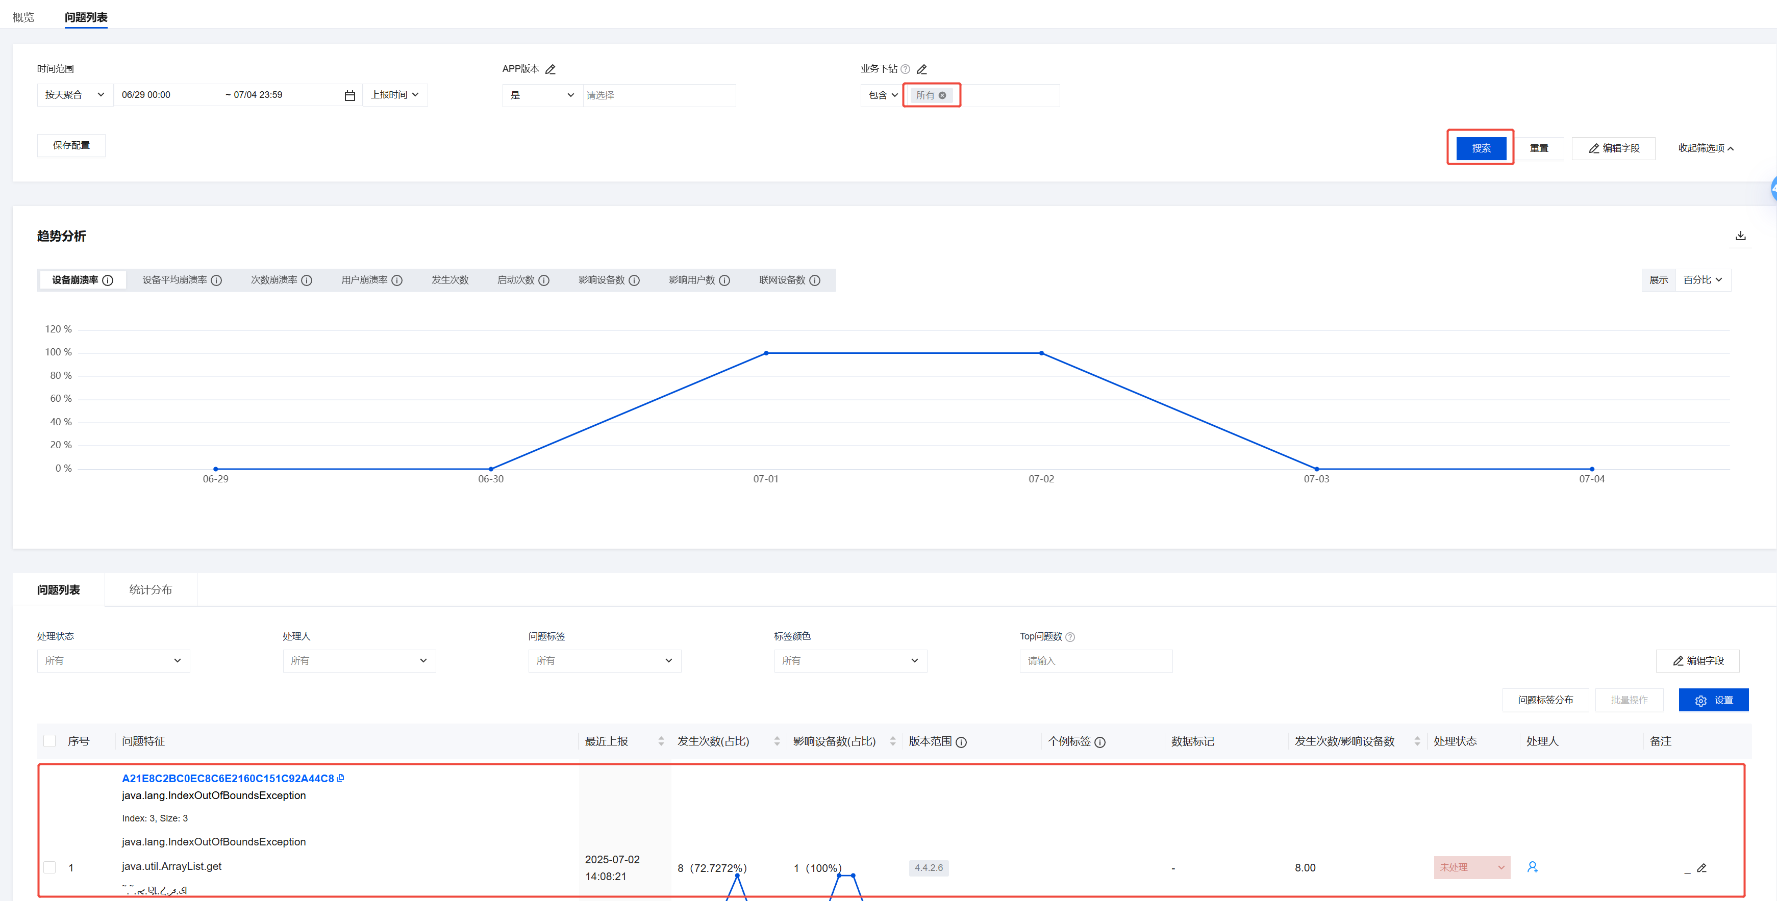Click the assignee person icon in row 1

[x=1532, y=867]
